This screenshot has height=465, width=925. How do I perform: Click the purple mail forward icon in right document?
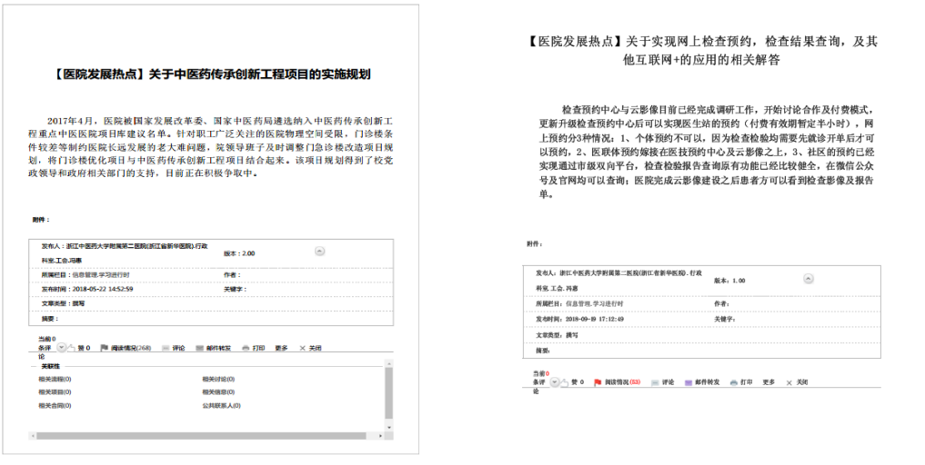point(689,382)
